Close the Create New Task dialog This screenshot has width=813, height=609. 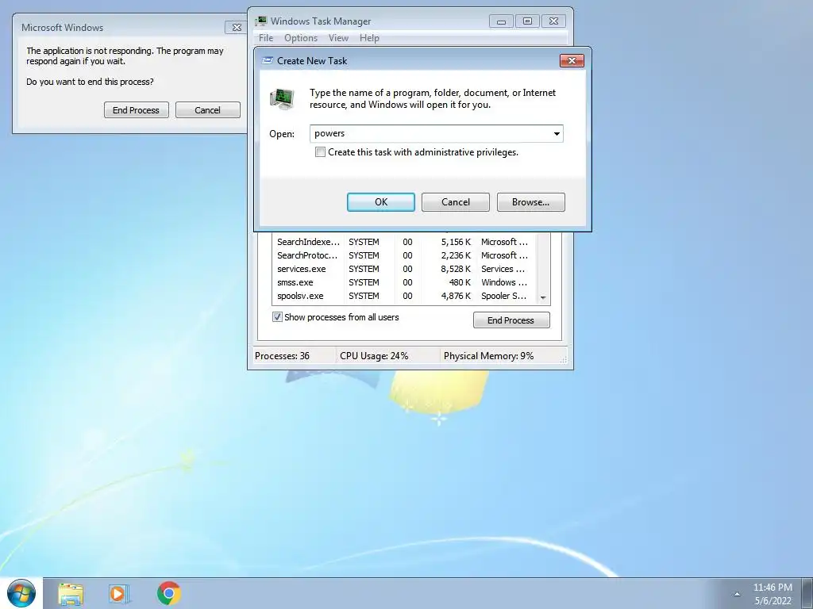point(572,60)
